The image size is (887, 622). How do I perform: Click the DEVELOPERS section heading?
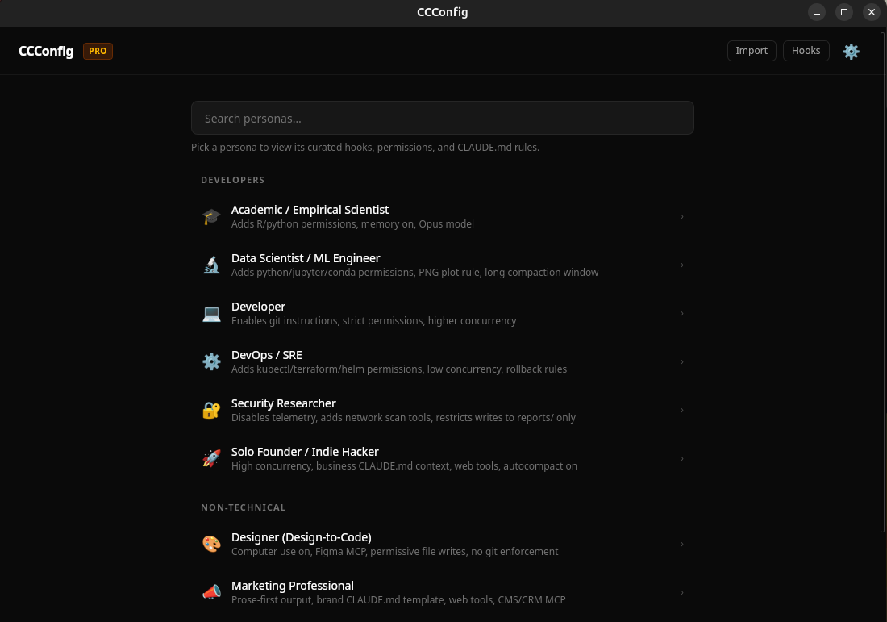[232, 180]
